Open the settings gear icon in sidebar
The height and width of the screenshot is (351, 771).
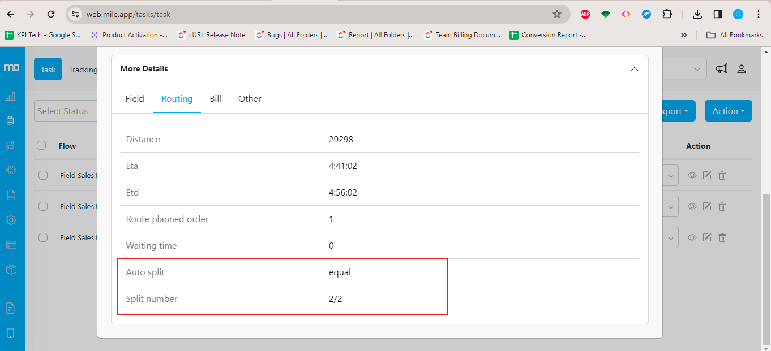point(12,220)
